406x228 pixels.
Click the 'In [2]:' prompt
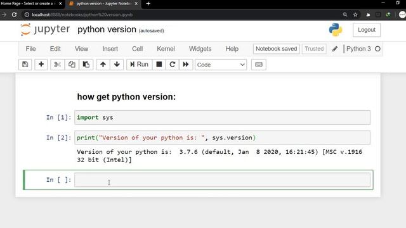click(x=58, y=137)
